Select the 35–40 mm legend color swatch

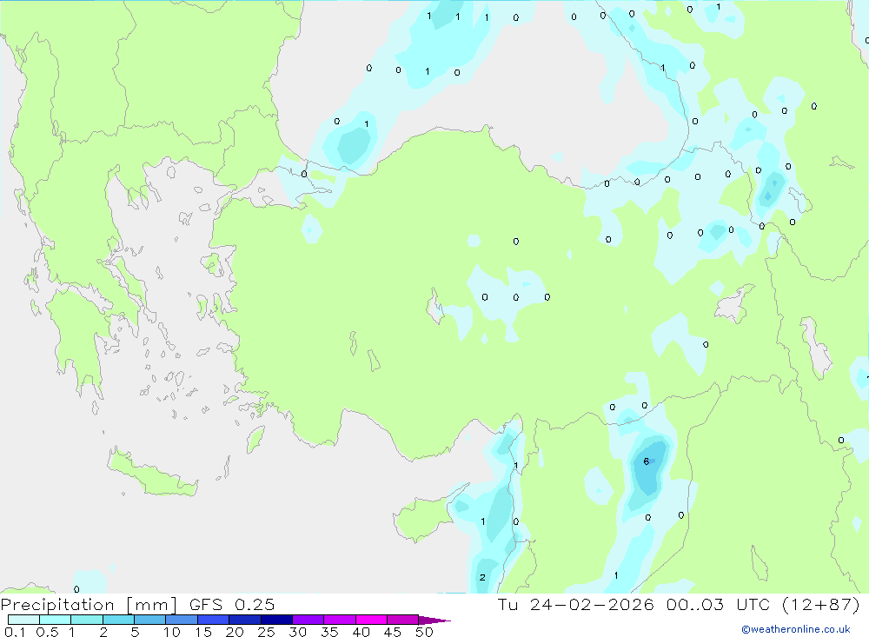tap(339, 620)
